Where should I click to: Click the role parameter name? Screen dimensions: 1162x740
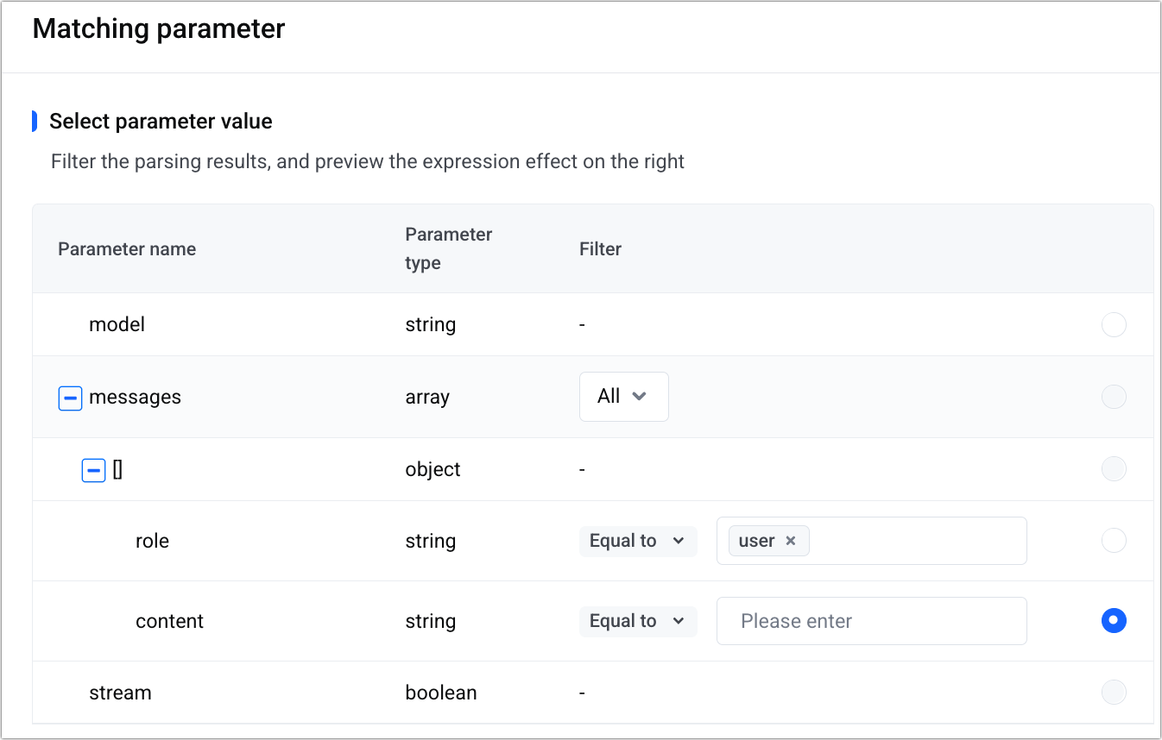click(152, 542)
